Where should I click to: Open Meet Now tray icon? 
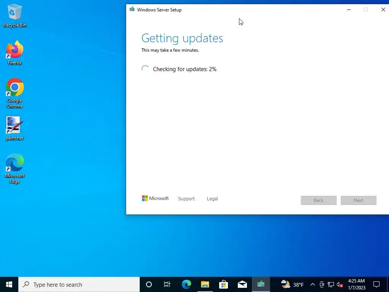point(322,284)
